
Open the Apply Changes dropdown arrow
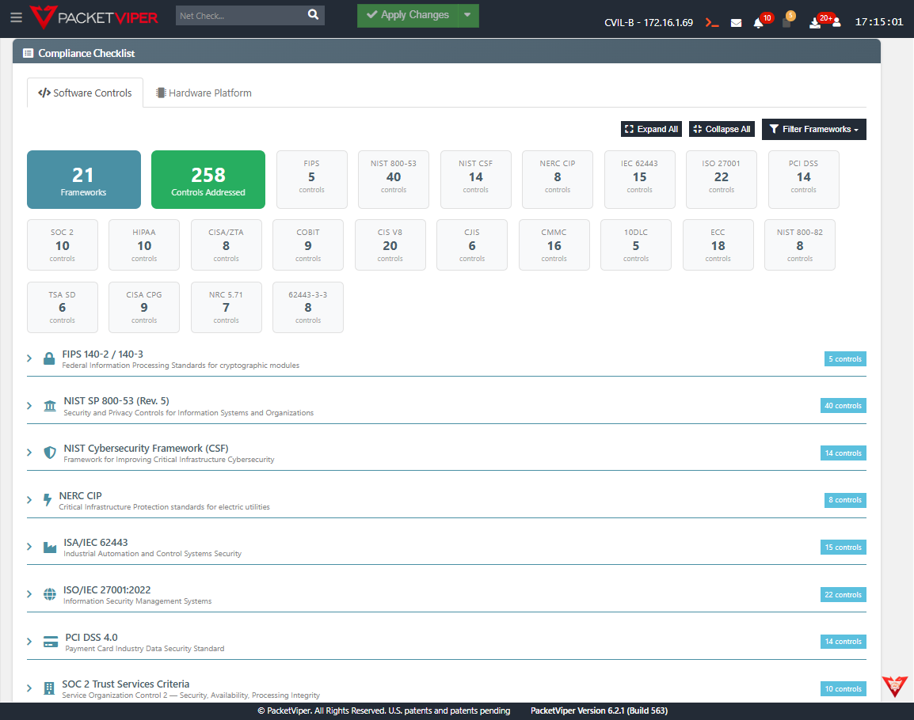coord(468,15)
